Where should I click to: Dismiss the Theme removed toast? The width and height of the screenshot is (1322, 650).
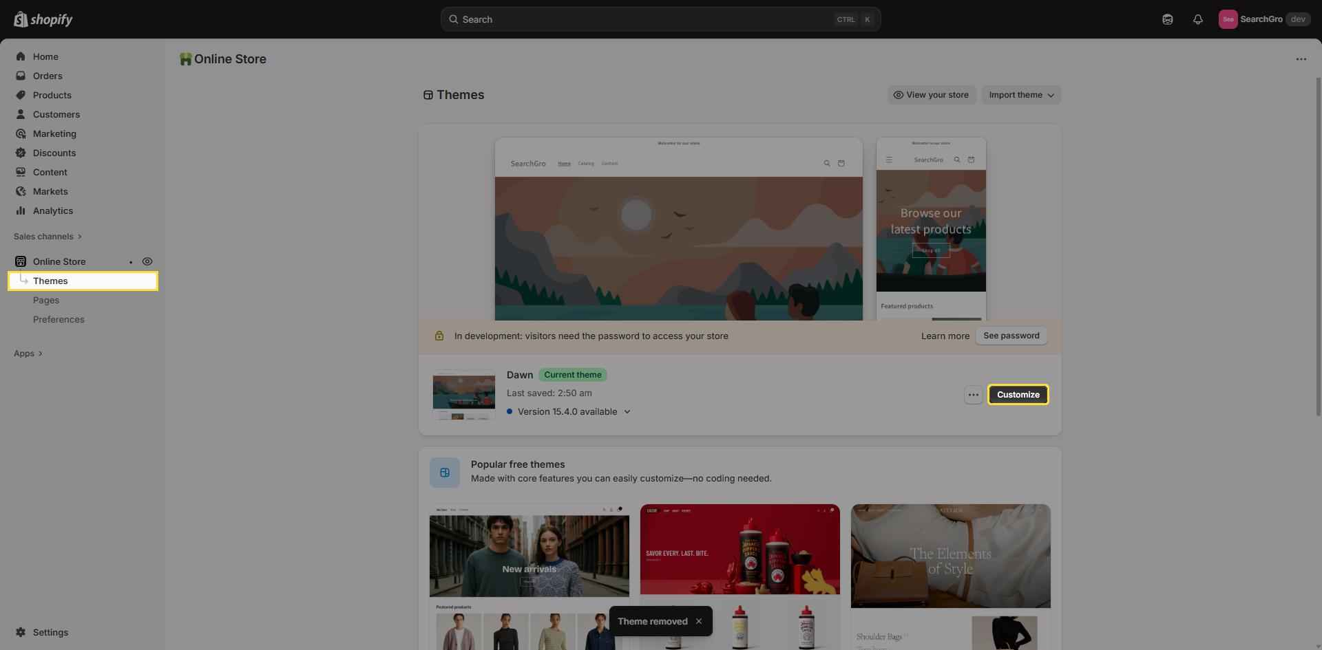pos(699,621)
